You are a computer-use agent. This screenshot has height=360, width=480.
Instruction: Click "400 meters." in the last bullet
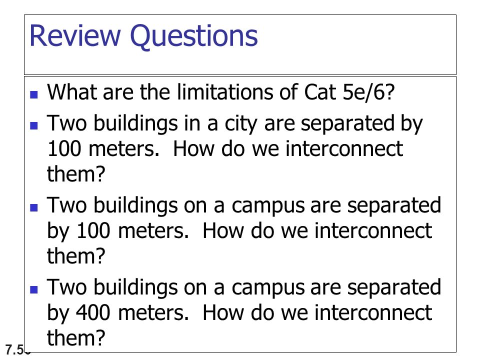pyautogui.click(x=132, y=313)
